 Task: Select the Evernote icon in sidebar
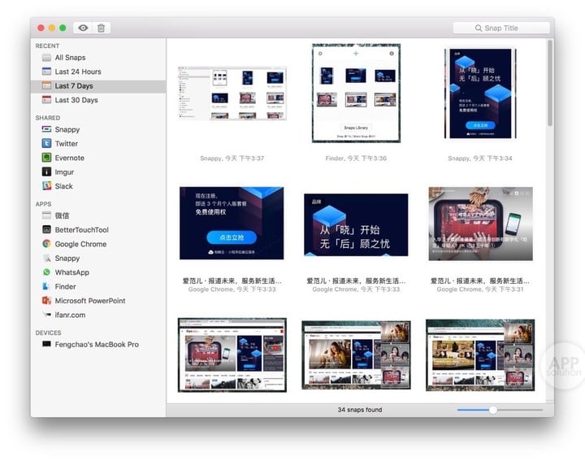[x=46, y=158]
